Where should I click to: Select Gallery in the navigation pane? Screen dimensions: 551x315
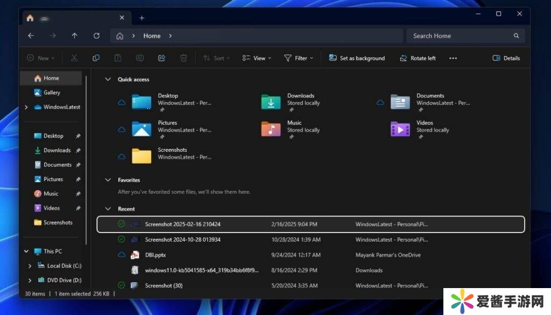click(x=52, y=93)
